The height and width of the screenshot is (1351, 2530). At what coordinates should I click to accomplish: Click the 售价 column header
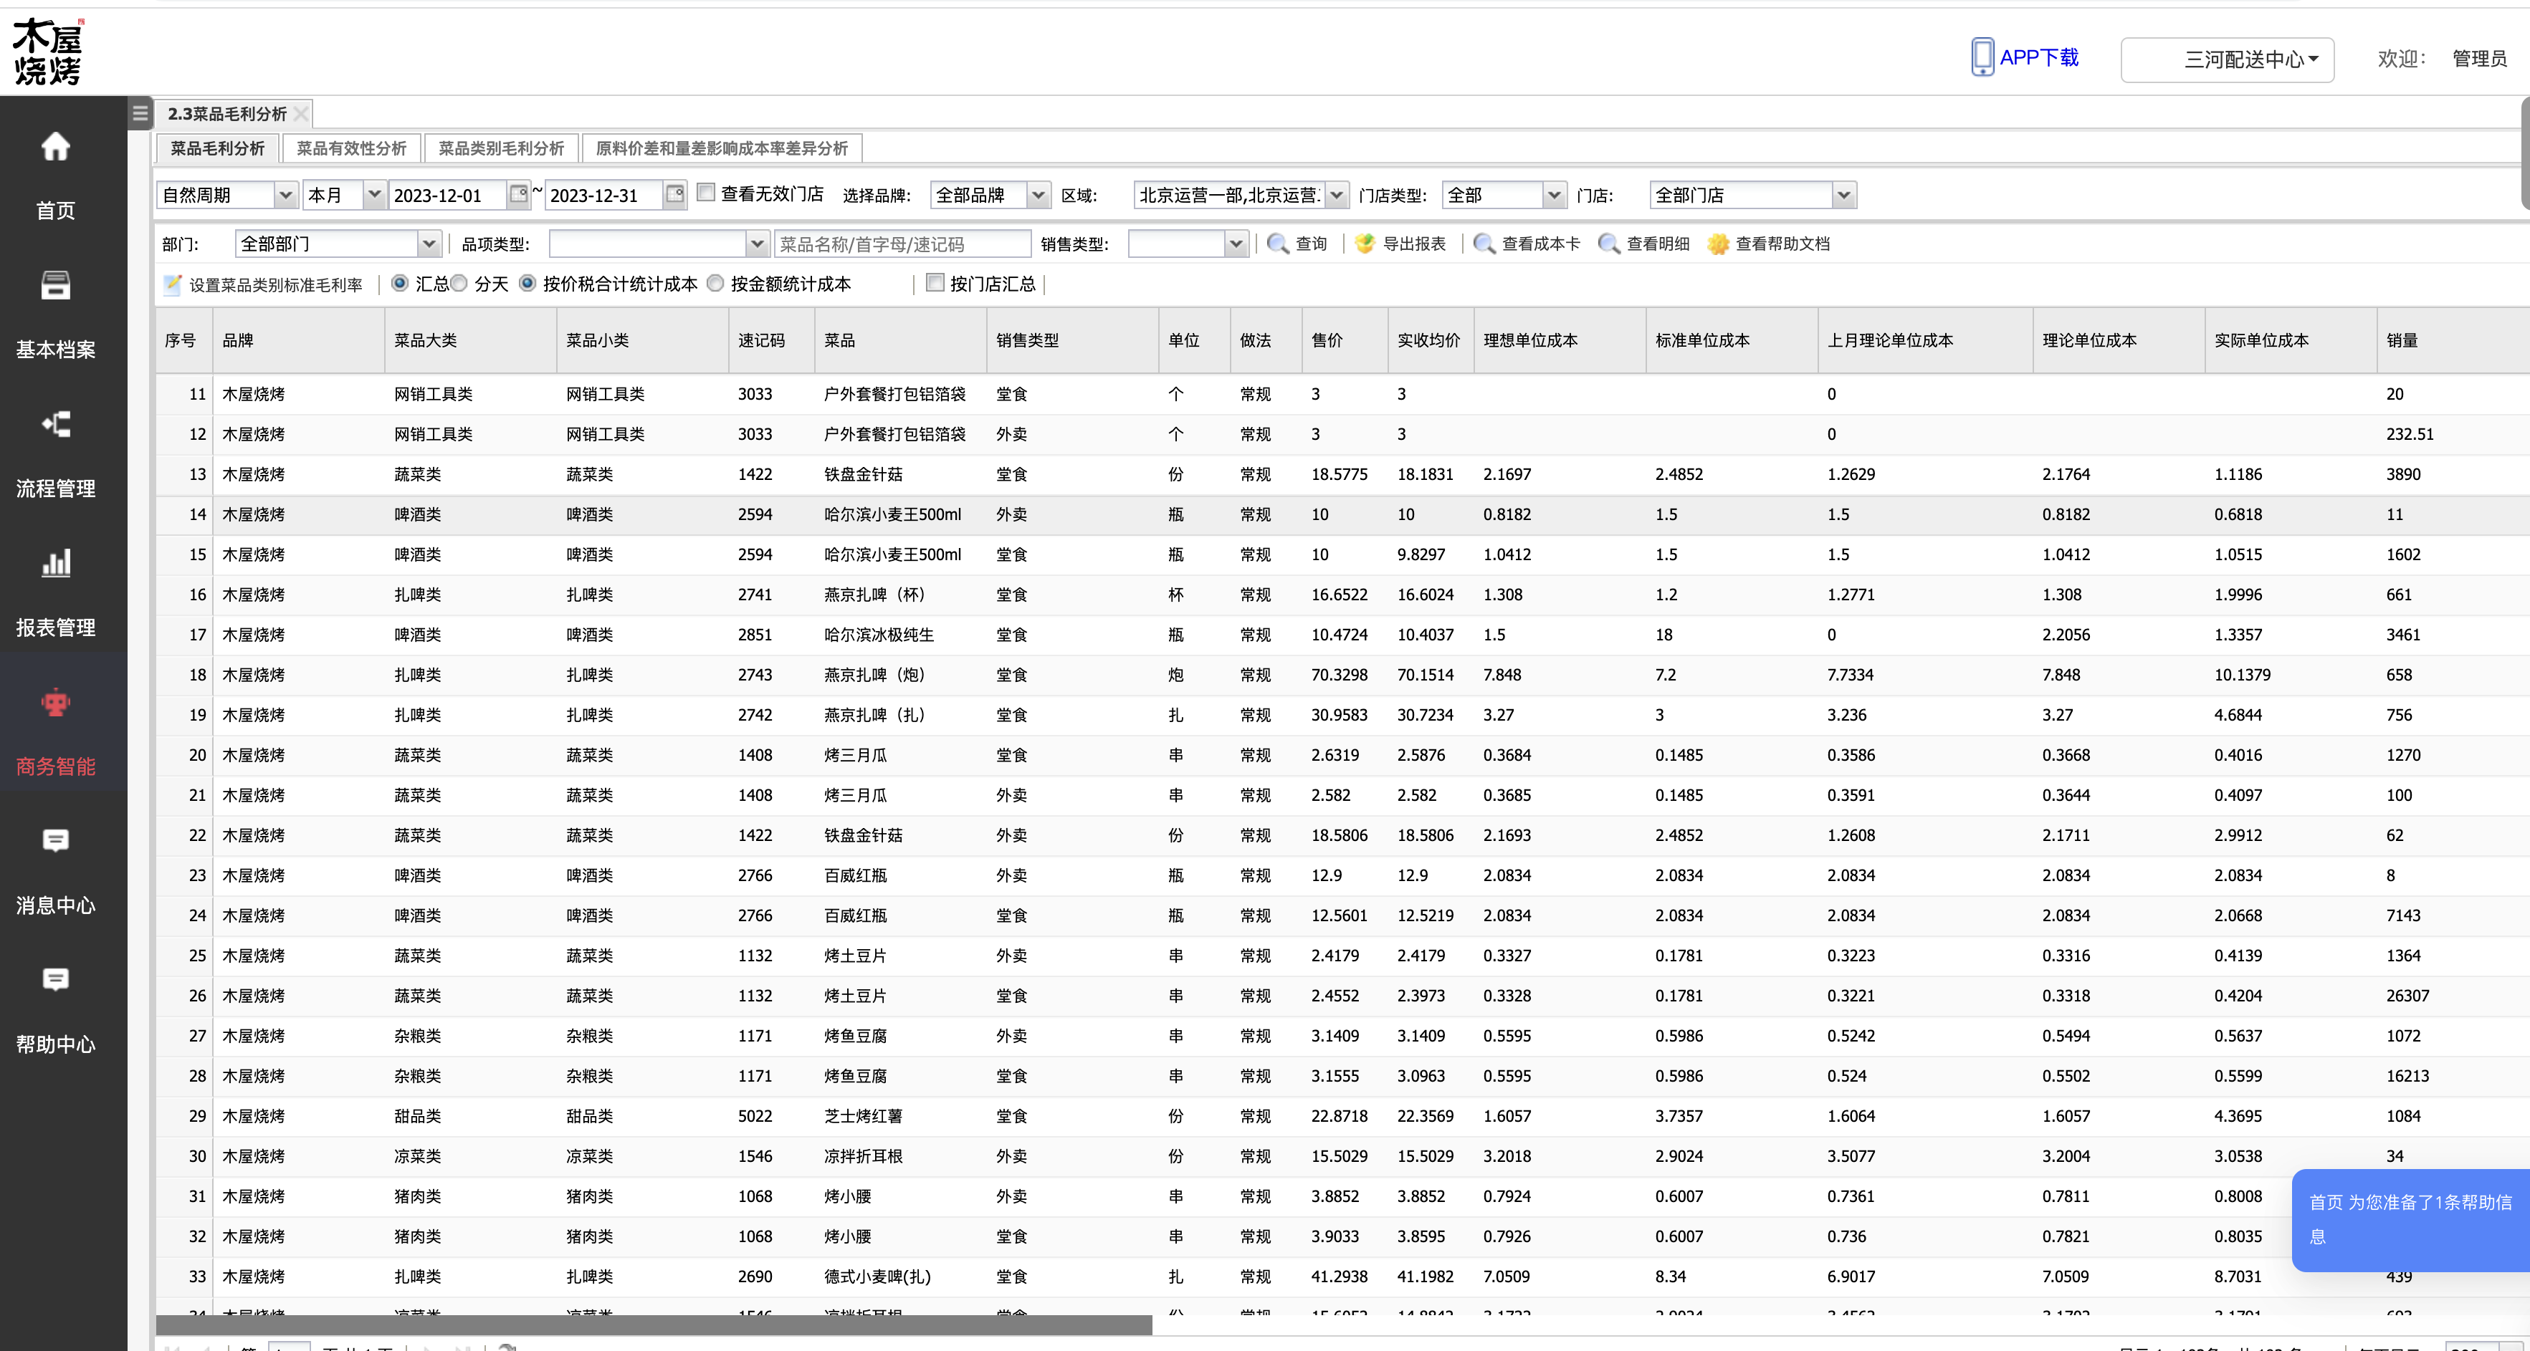pos(1345,340)
